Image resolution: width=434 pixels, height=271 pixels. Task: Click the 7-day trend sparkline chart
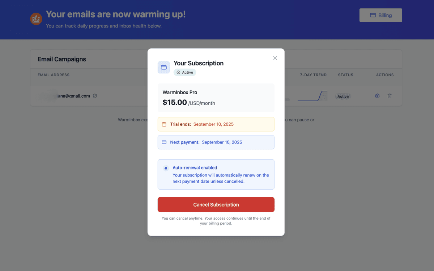(312, 96)
